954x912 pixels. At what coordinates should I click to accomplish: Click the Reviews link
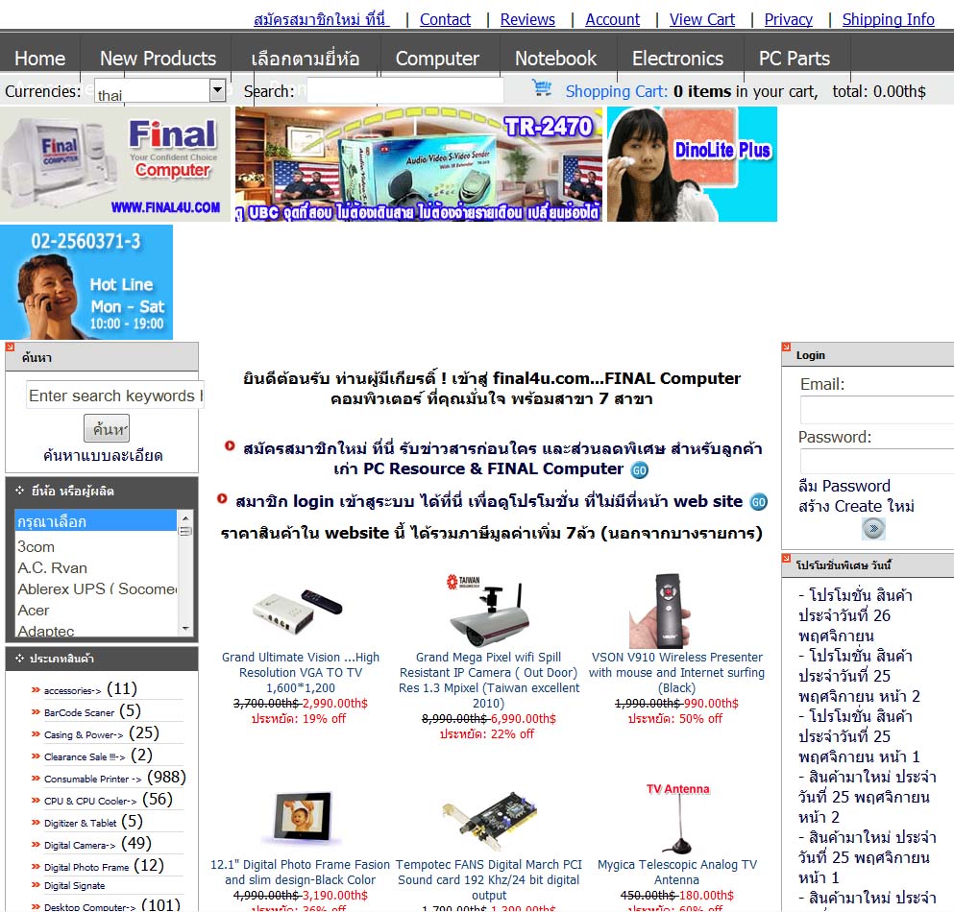coord(527,19)
